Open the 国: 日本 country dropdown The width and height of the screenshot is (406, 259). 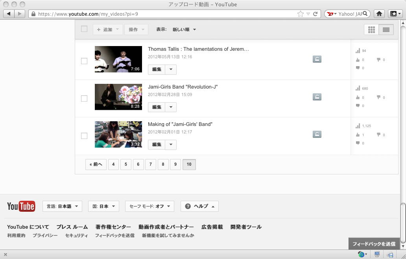point(103,206)
